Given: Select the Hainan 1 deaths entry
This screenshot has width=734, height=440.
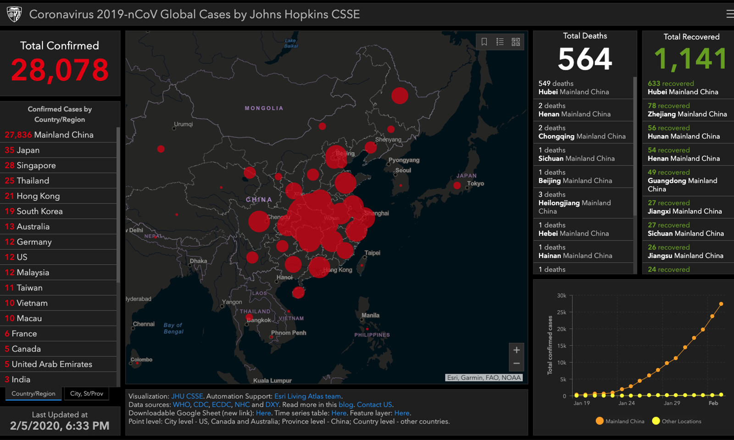Looking at the screenshot, I should pyautogui.click(x=583, y=252).
